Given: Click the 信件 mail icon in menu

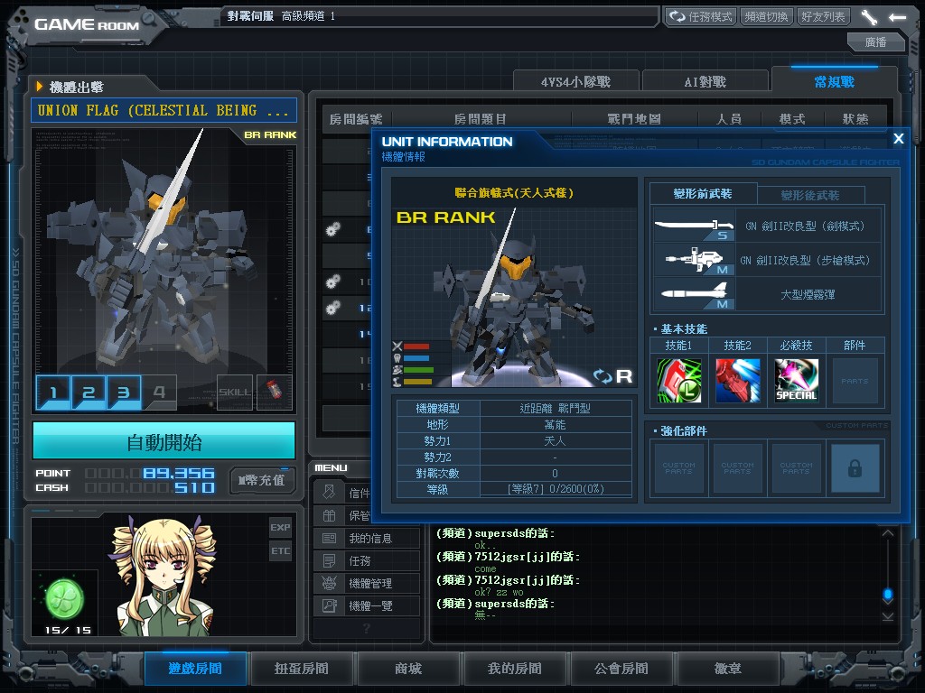Looking at the screenshot, I should (329, 492).
